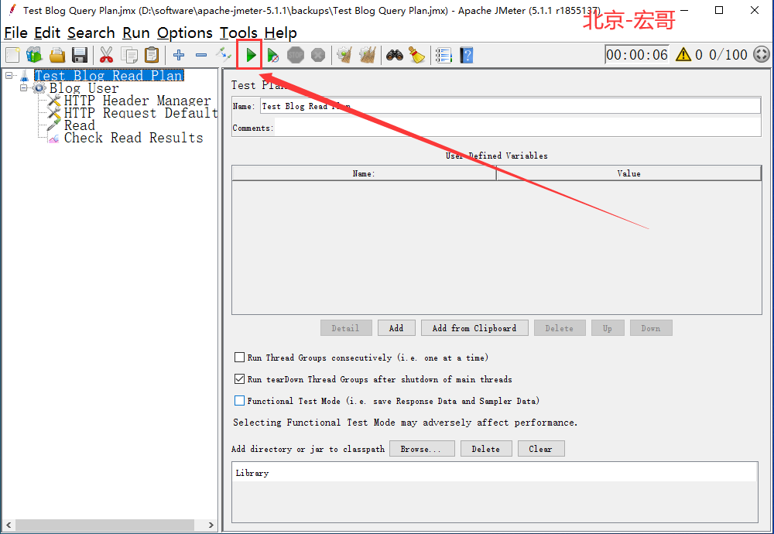Click tree panel horizontal scrollbar thumb
The height and width of the screenshot is (534, 774).
tap(104, 525)
